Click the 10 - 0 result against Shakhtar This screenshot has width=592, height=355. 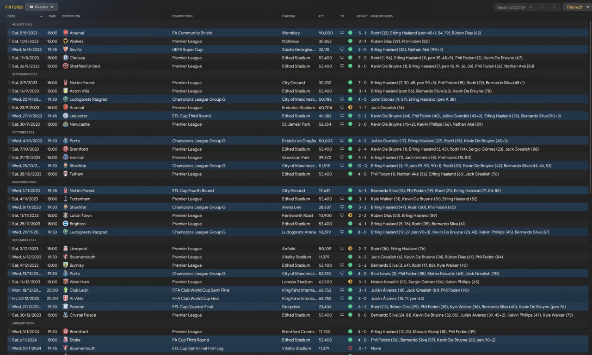click(x=362, y=166)
